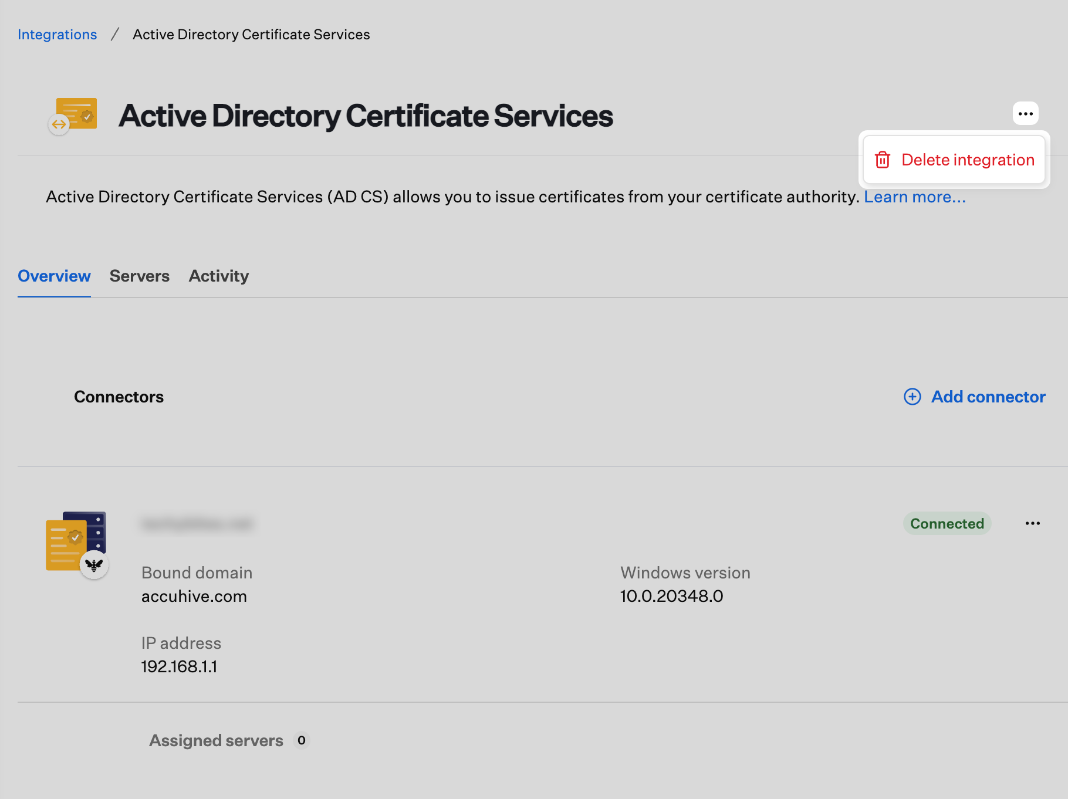Click the AD CS certificate icon beside the title
1068x799 pixels.
click(73, 116)
